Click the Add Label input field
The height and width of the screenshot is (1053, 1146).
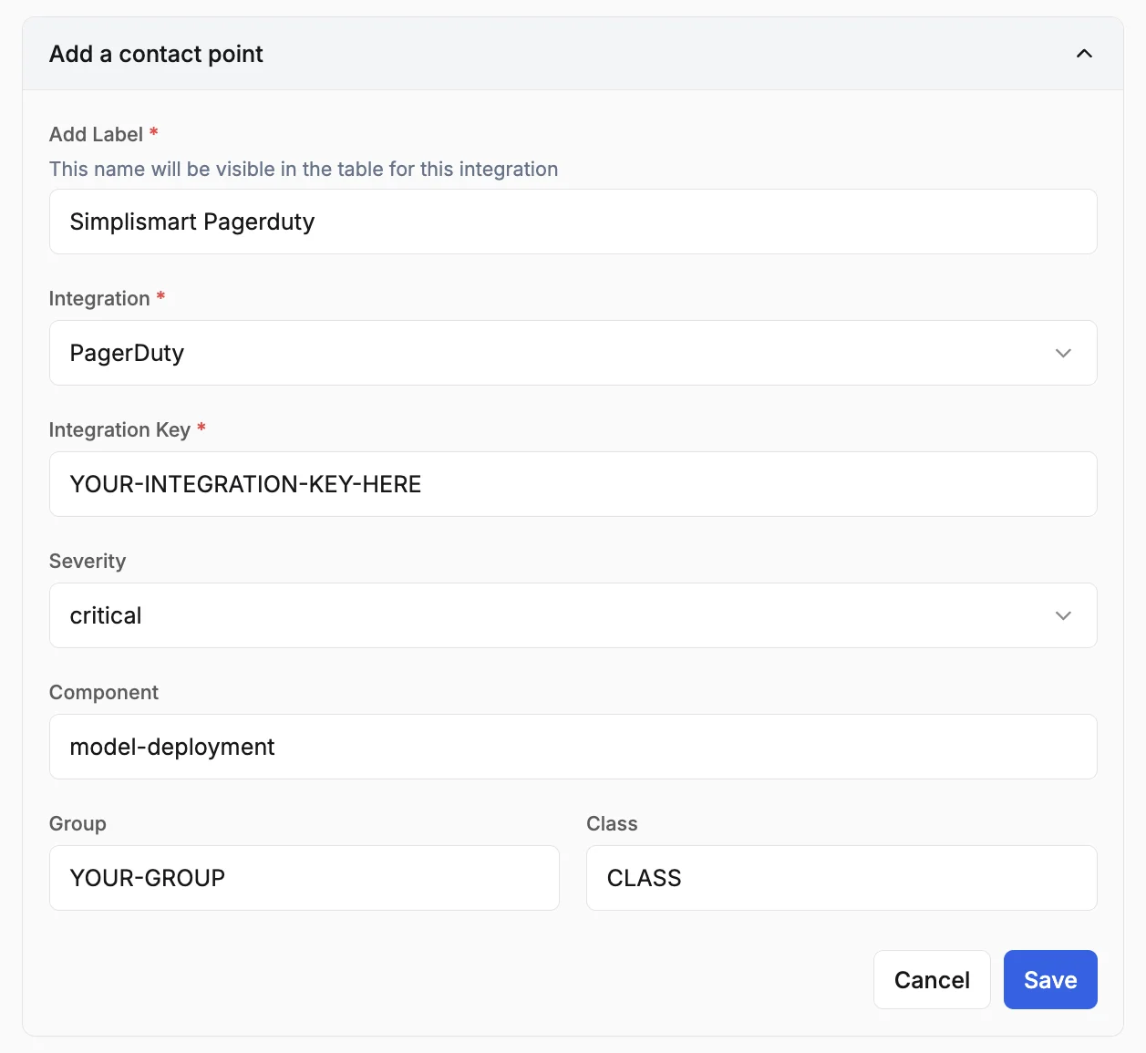(573, 222)
